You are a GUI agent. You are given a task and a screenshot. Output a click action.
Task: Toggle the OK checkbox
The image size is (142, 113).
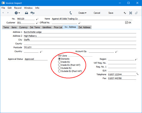click(x=126, y=23)
